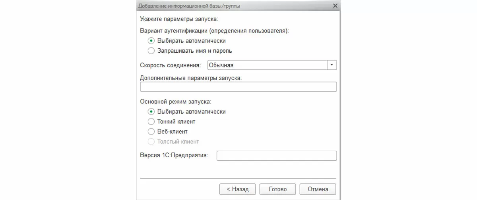Click the 1C:Enterprise version input field
The height and width of the screenshot is (200, 477).
click(x=276, y=156)
